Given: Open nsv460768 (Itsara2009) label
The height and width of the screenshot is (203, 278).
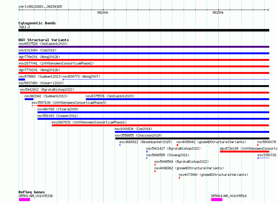Looking at the screenshot, I should 58,109.
